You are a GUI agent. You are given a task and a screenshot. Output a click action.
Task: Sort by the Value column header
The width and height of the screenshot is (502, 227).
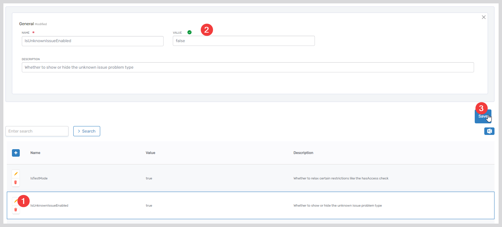coord(150,153)
